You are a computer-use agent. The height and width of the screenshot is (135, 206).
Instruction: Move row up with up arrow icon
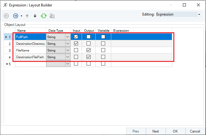coord(27,16)
